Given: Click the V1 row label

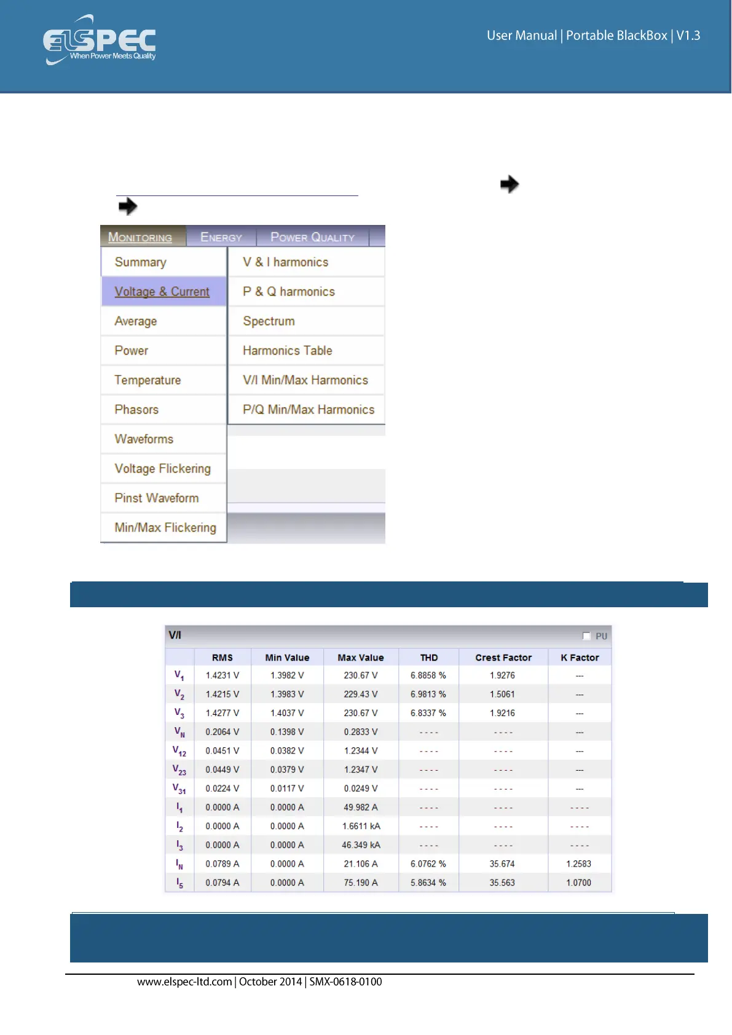Looking at the screenshot, I should pyautogui.click(x=179, y=675).
